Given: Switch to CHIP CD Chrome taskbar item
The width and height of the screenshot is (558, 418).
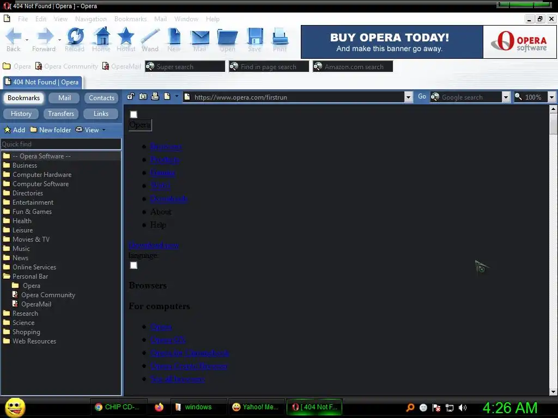Looking at the screenshot, I should pyautogui.click(x=118, y=407).
